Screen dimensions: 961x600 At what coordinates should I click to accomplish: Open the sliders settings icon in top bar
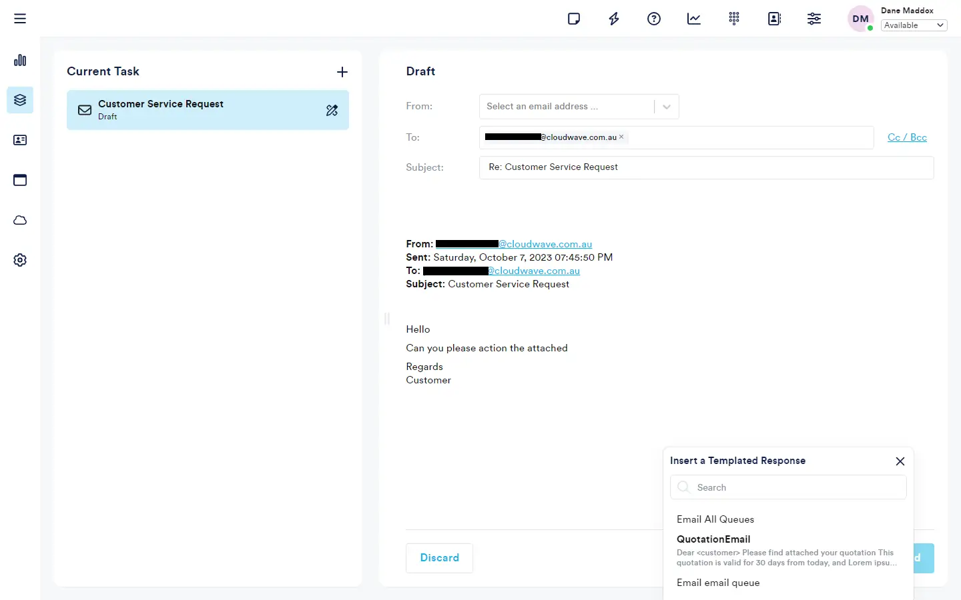[814, 19]
